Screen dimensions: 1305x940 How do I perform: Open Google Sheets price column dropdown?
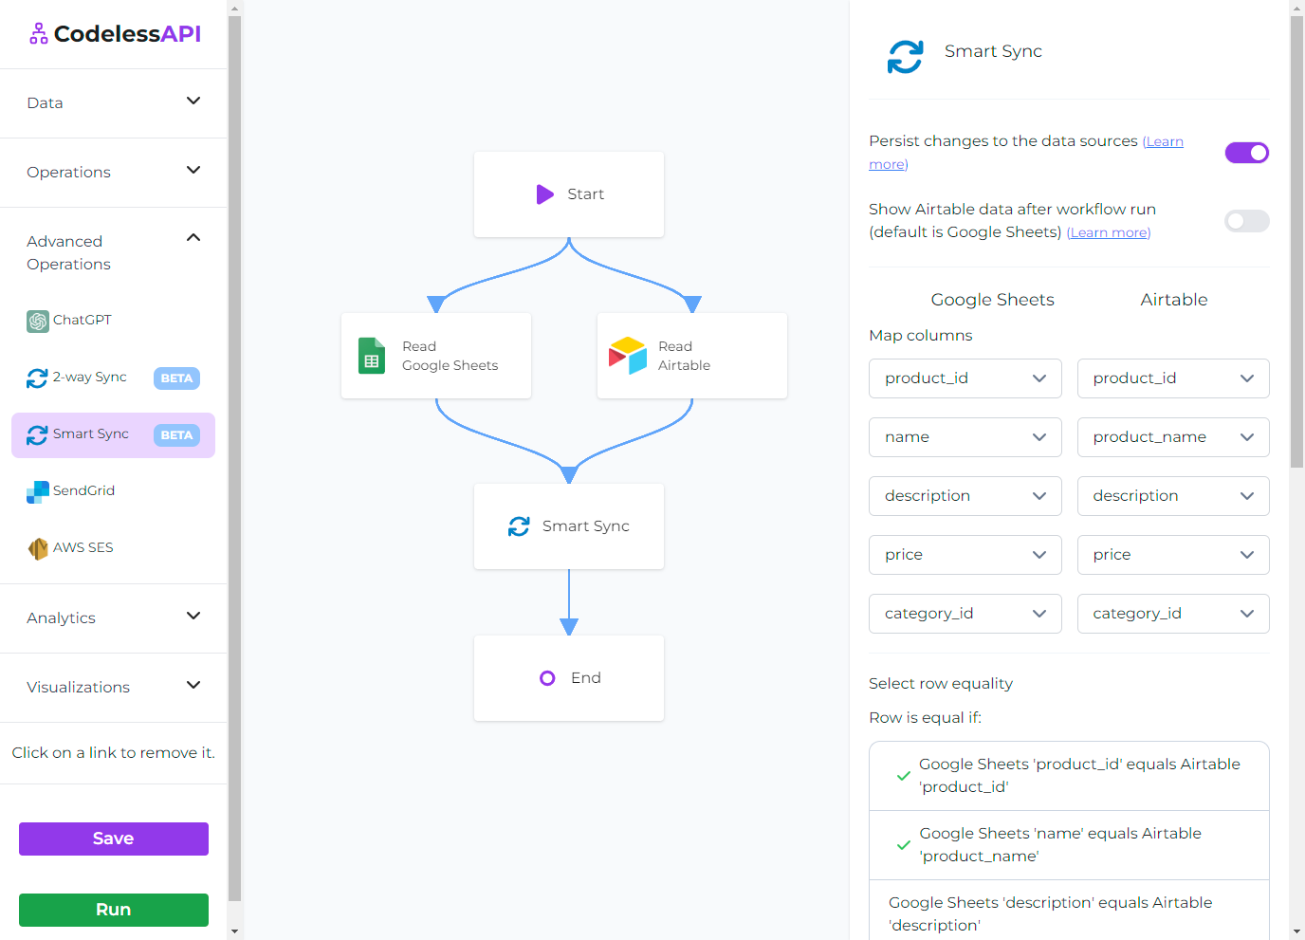pyautogui.click(x=965, y=555)
